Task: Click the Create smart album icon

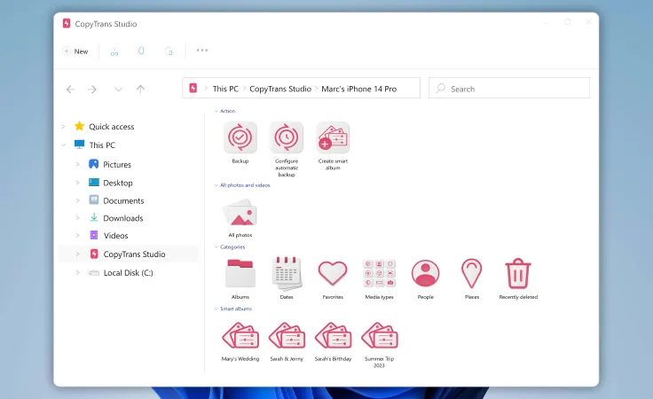Action: [333, 137]
